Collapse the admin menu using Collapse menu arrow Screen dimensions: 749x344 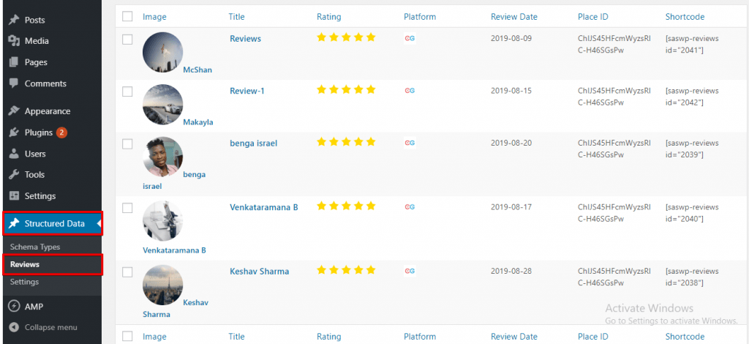pyautogui.click(x=14, y=327)
